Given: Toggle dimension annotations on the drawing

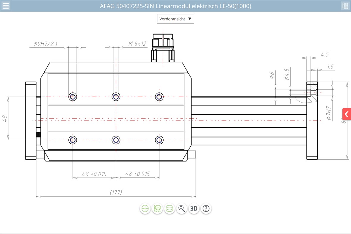Looking at the screenshot, I should coord(157,208).
